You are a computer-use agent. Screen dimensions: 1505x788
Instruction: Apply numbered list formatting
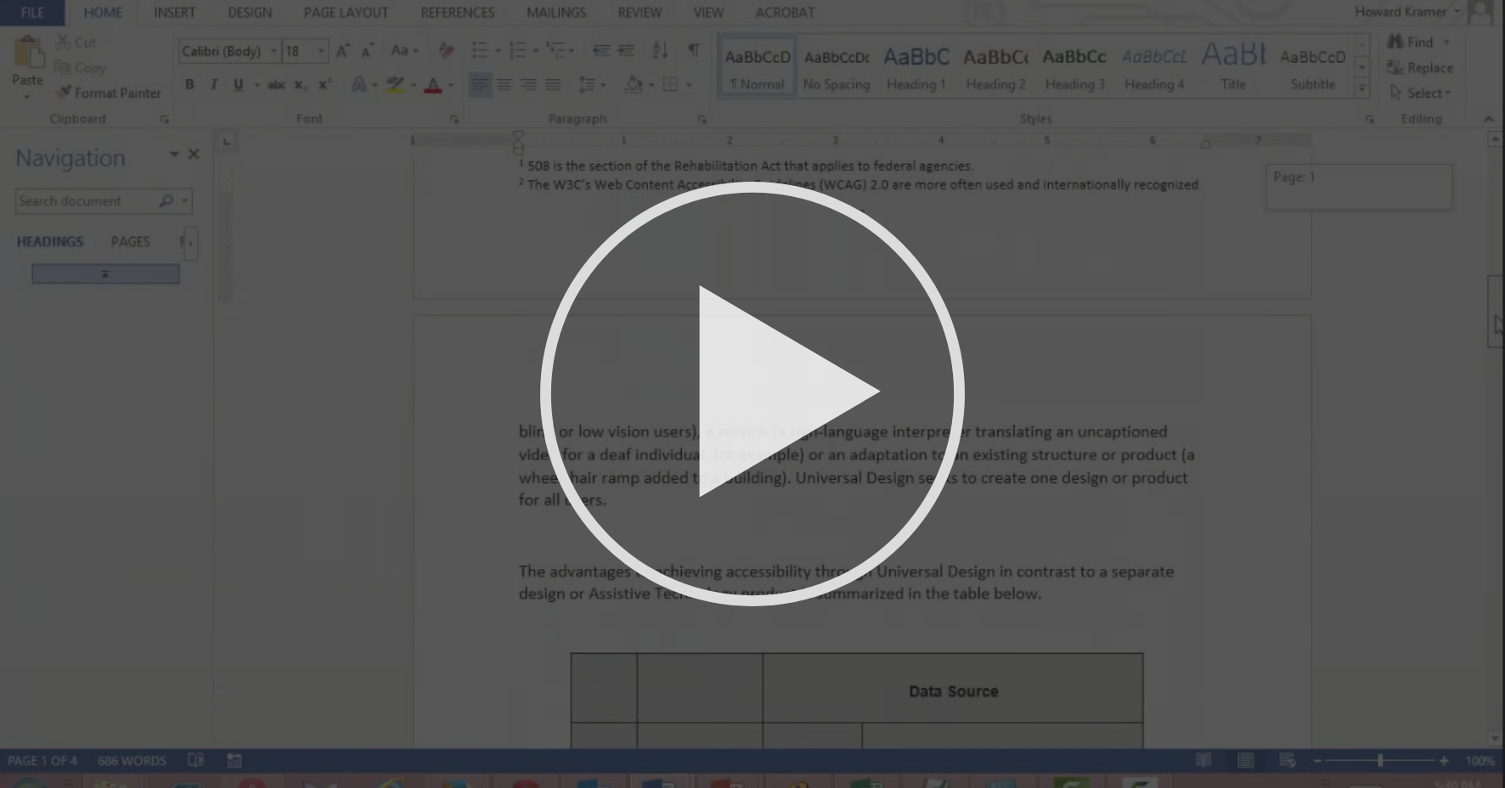tap(517, 51)
